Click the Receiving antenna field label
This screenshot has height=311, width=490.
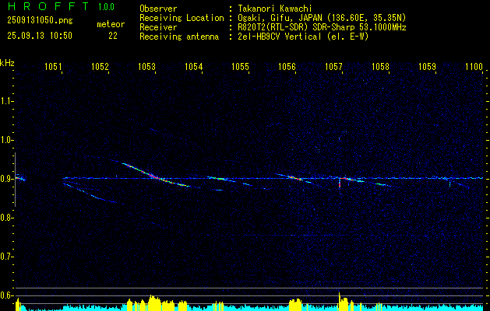[179, 37]
